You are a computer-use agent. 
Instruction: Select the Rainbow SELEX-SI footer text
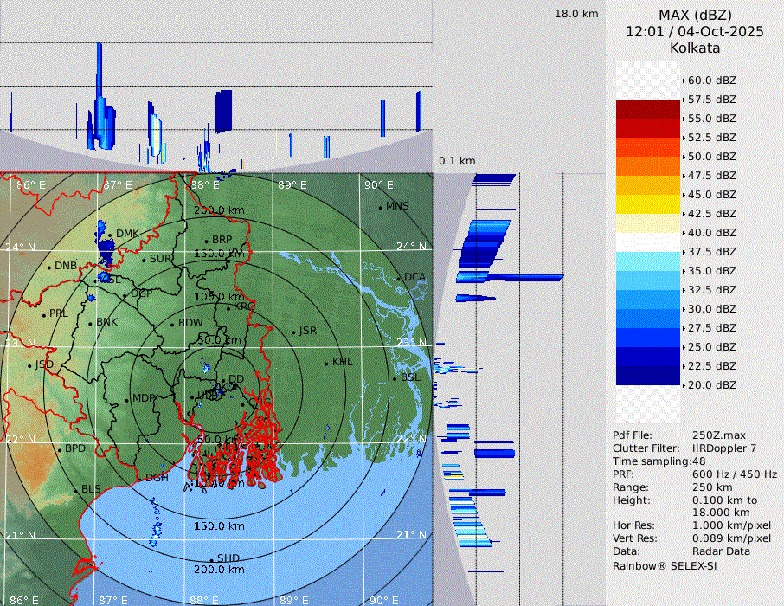[x=665, y=565]
